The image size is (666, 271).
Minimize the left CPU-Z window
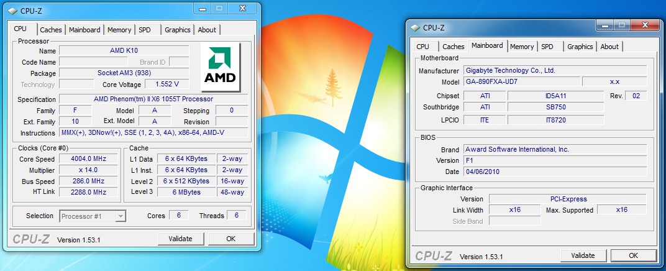click(x=203, y=9)
